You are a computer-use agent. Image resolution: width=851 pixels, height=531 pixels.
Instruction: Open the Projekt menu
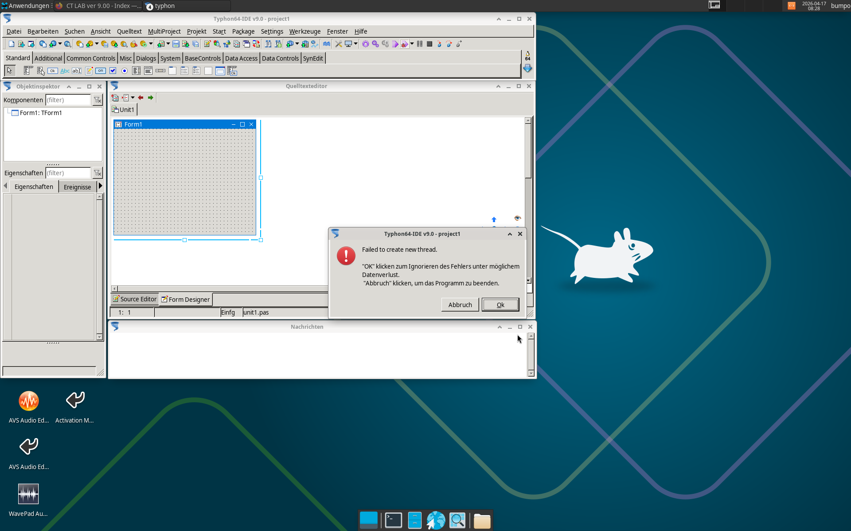[196, 31]
